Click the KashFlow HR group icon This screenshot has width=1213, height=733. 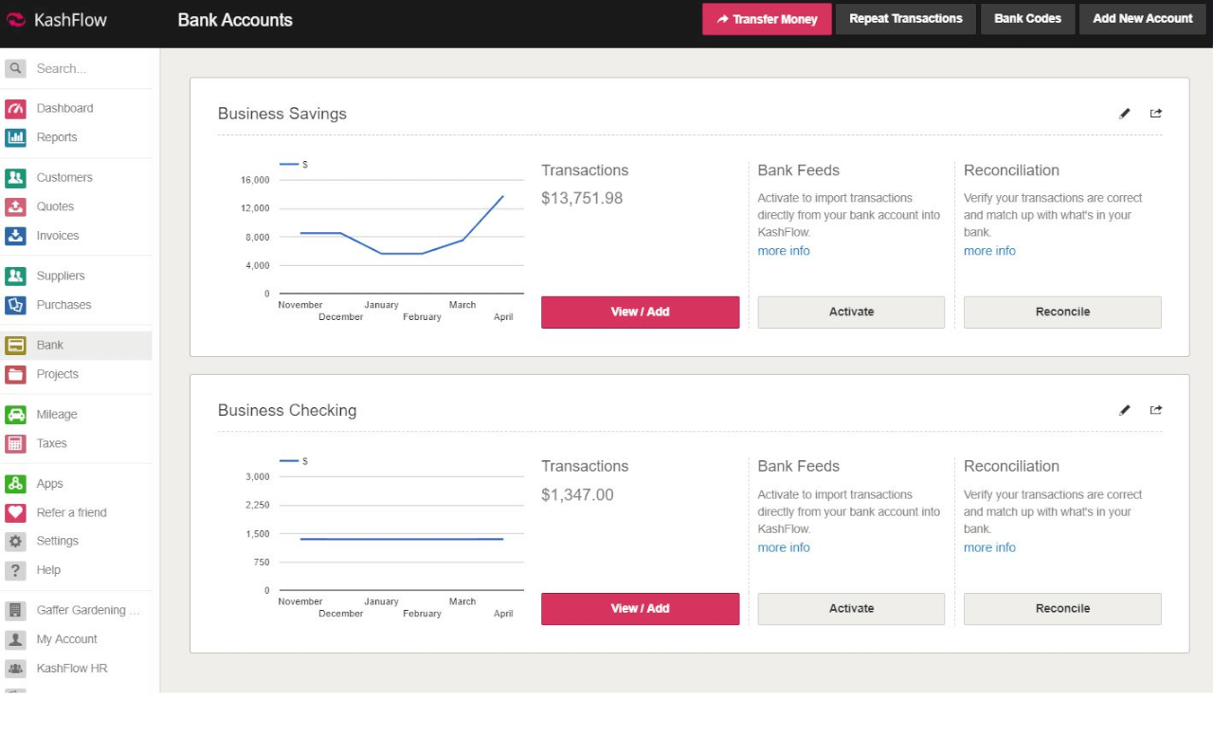click(x=15, y=668)
